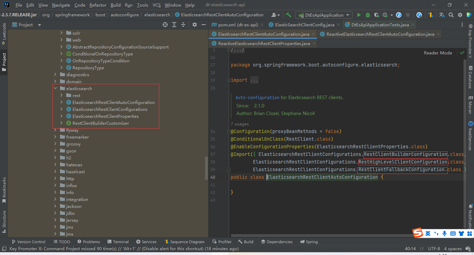Open the Translate icon in the toolbar
Image resolution: width=474 pixels, height=255 pixels.
[442, 15]
